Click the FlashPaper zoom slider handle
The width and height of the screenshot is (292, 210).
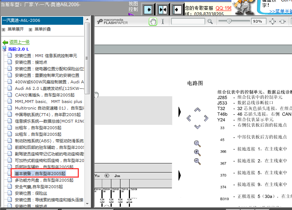coord(229,21)
